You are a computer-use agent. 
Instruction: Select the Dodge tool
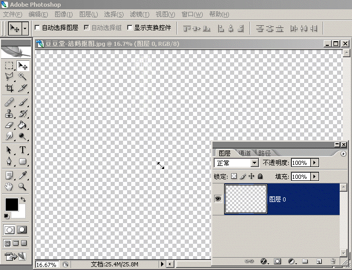[23, 136]
